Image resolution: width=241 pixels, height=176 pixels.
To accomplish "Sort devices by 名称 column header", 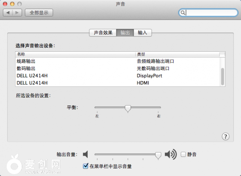I will [75, 54].
